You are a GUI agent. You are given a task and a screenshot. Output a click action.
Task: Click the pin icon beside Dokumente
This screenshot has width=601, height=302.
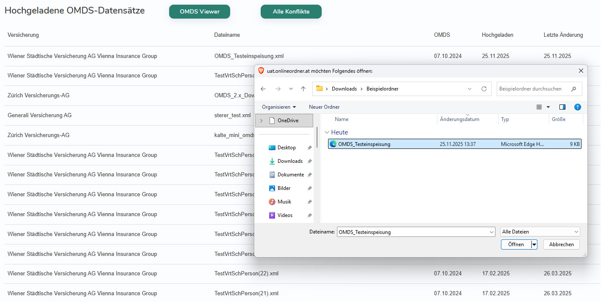(309, 175)
